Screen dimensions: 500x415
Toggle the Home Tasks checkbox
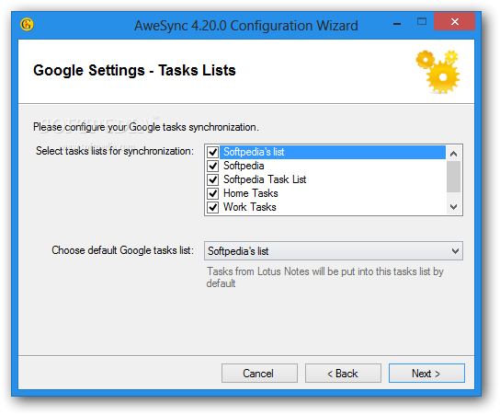(x=212, y=193)
